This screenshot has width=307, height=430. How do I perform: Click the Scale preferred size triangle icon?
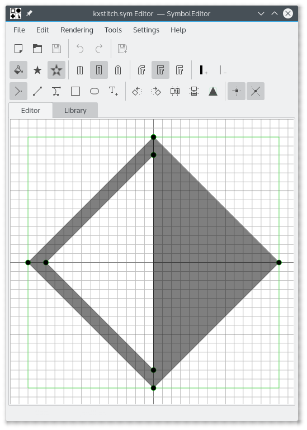coord(213,91)
